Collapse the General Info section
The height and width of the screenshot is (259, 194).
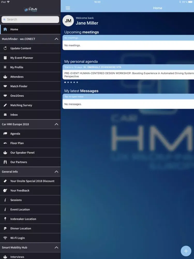pyautogui.click(x=56, y=171)
